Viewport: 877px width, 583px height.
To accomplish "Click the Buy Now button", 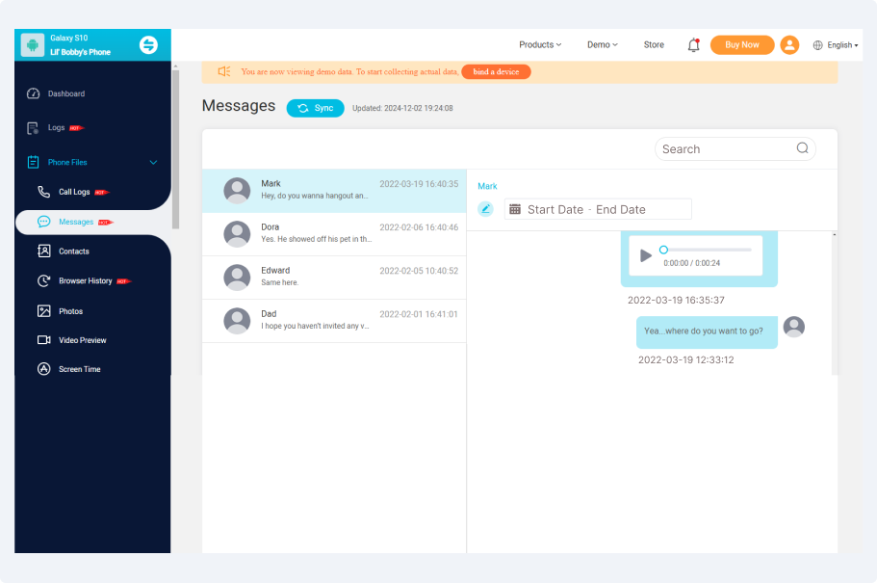I will [741, 44].
